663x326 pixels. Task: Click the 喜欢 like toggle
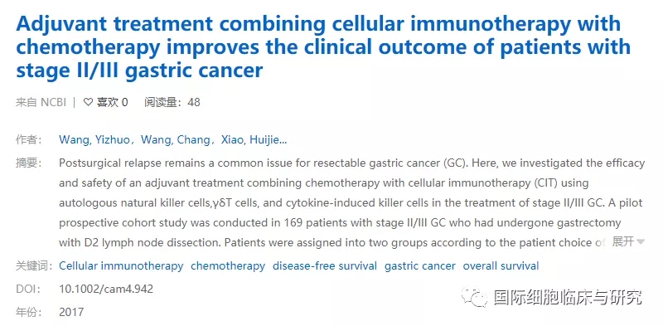pyautogui.click(x=106, y=102)
